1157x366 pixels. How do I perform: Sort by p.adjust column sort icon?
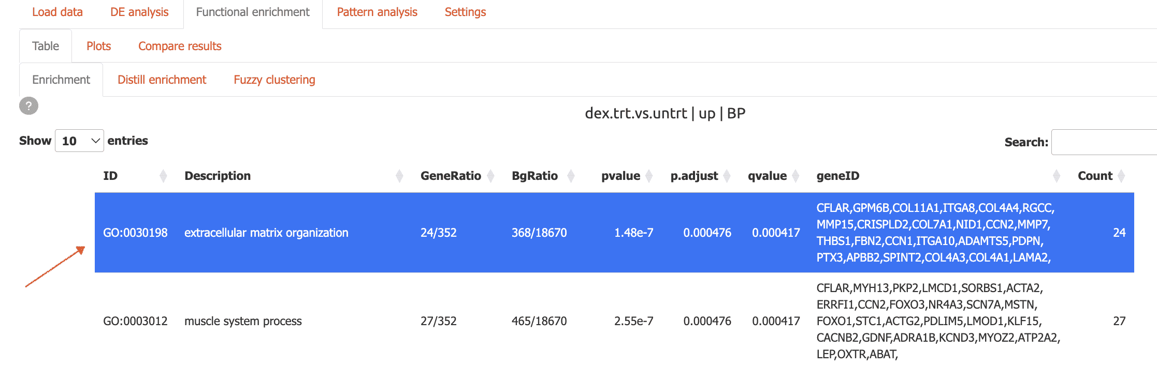727,176
